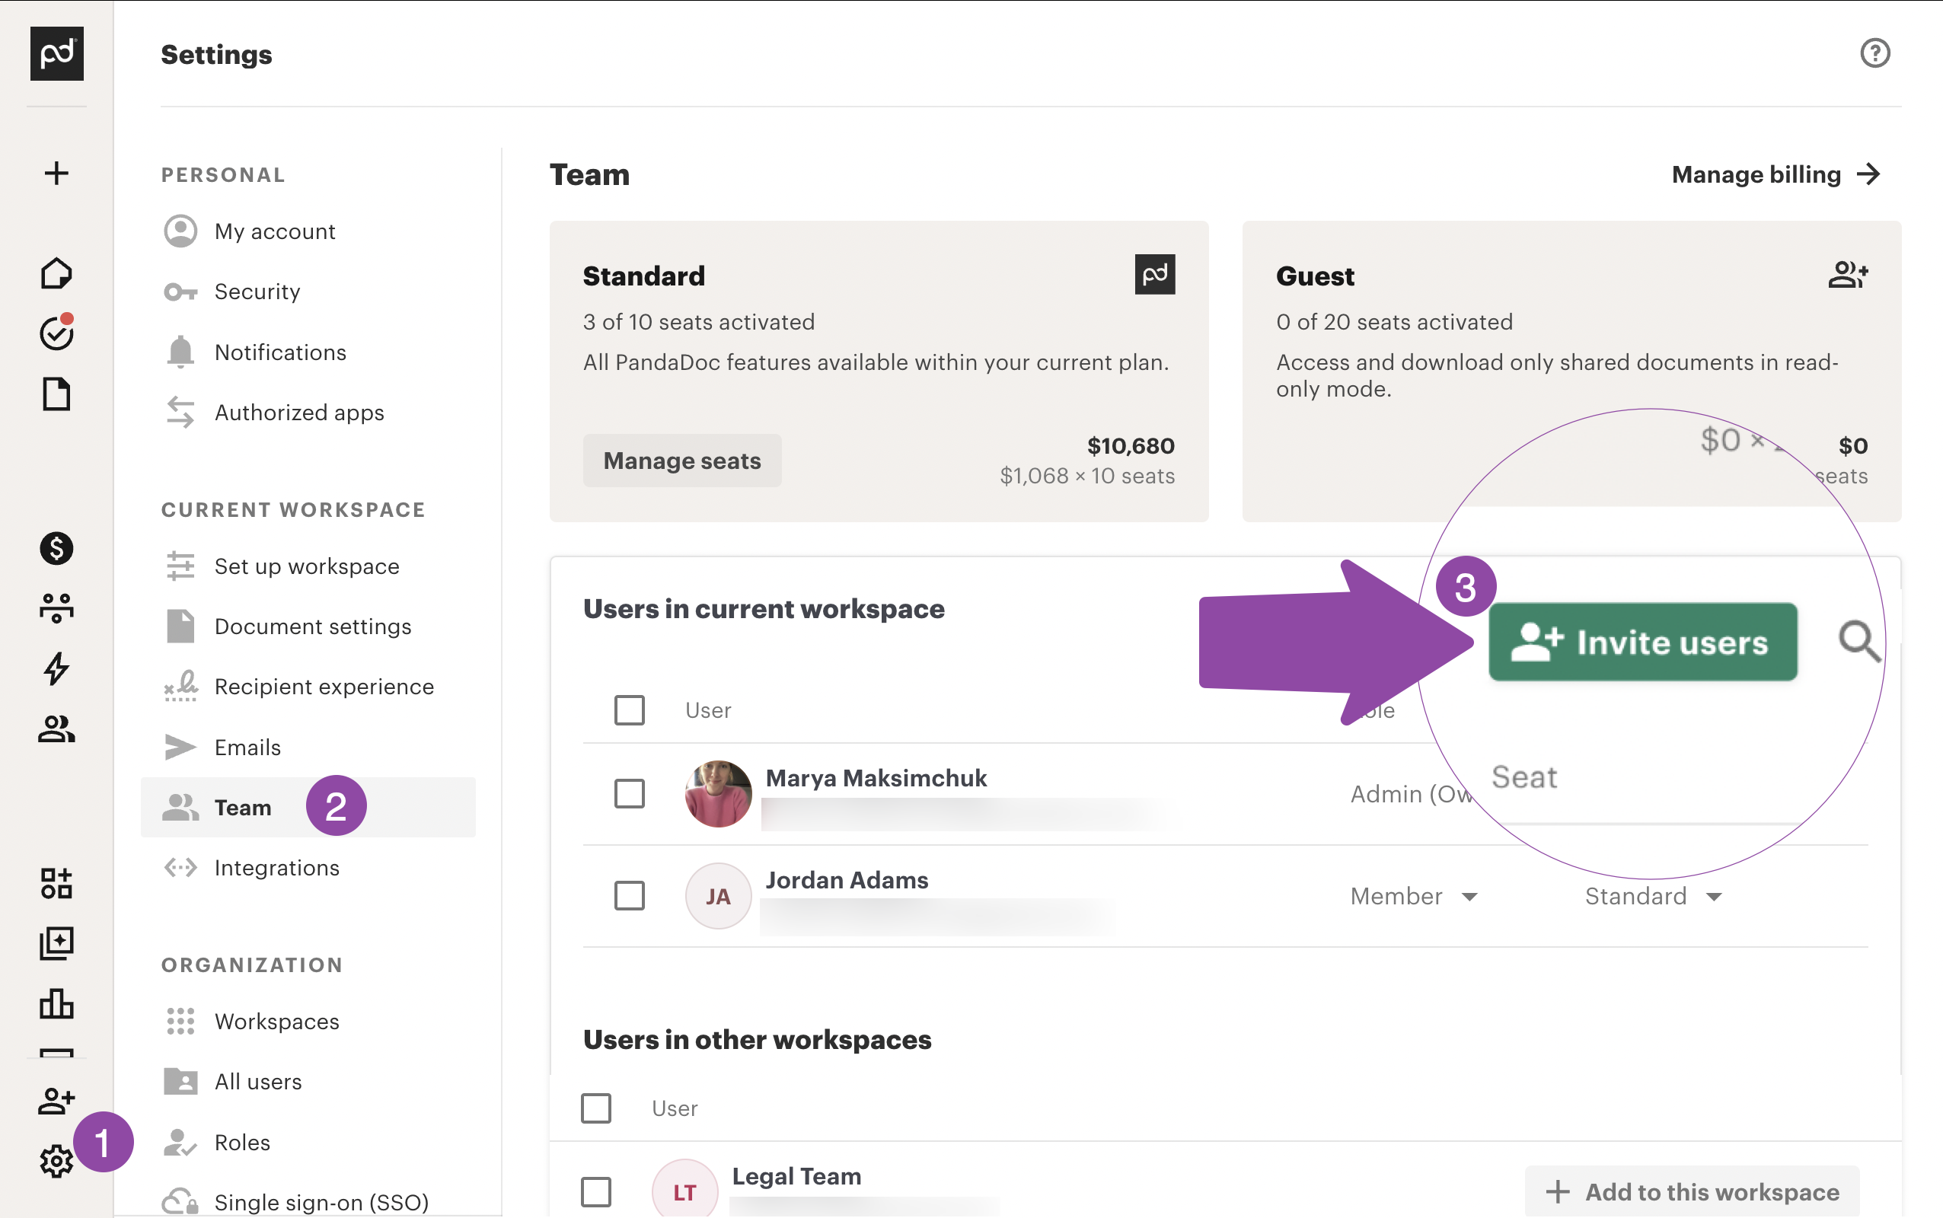The height and width of the screenshot is (1218, 1943).
Task: Click Jordan Adams name
Action: (x=847, y=880)
